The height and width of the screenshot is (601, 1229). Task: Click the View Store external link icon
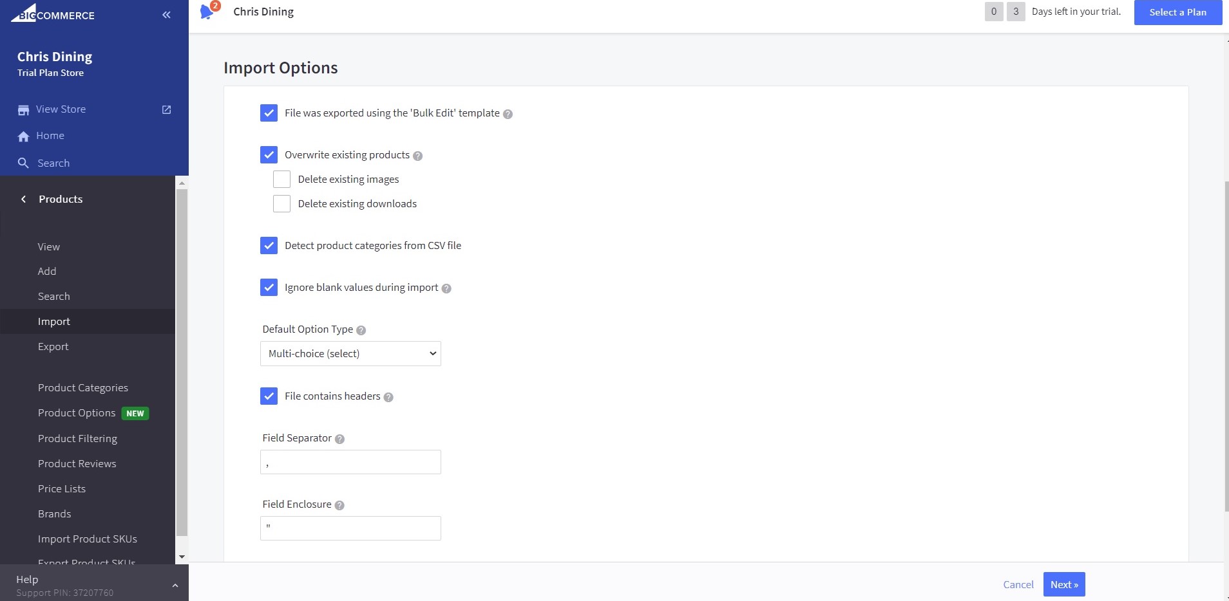point(166,109)
